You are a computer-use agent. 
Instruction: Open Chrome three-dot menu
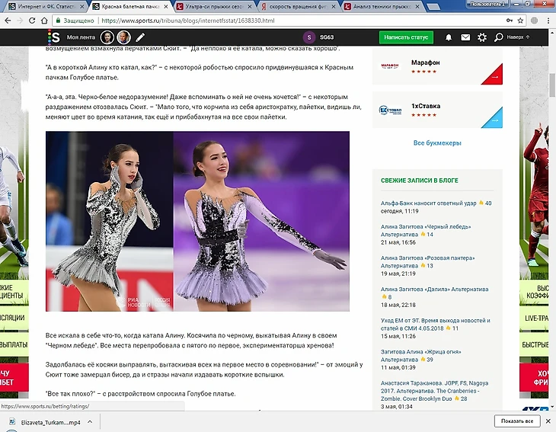point(548,21)
